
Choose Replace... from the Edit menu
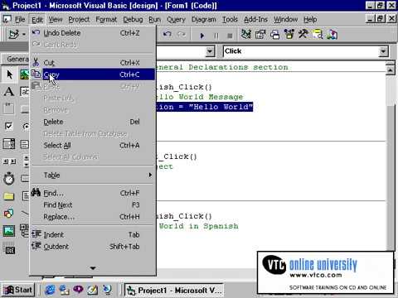pyautogui.click(x=92, y=217)
